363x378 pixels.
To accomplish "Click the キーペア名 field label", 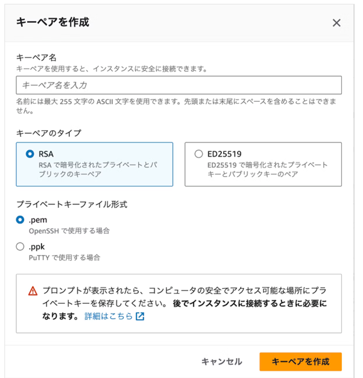I will pyautogui.click(x=37, y=57).
